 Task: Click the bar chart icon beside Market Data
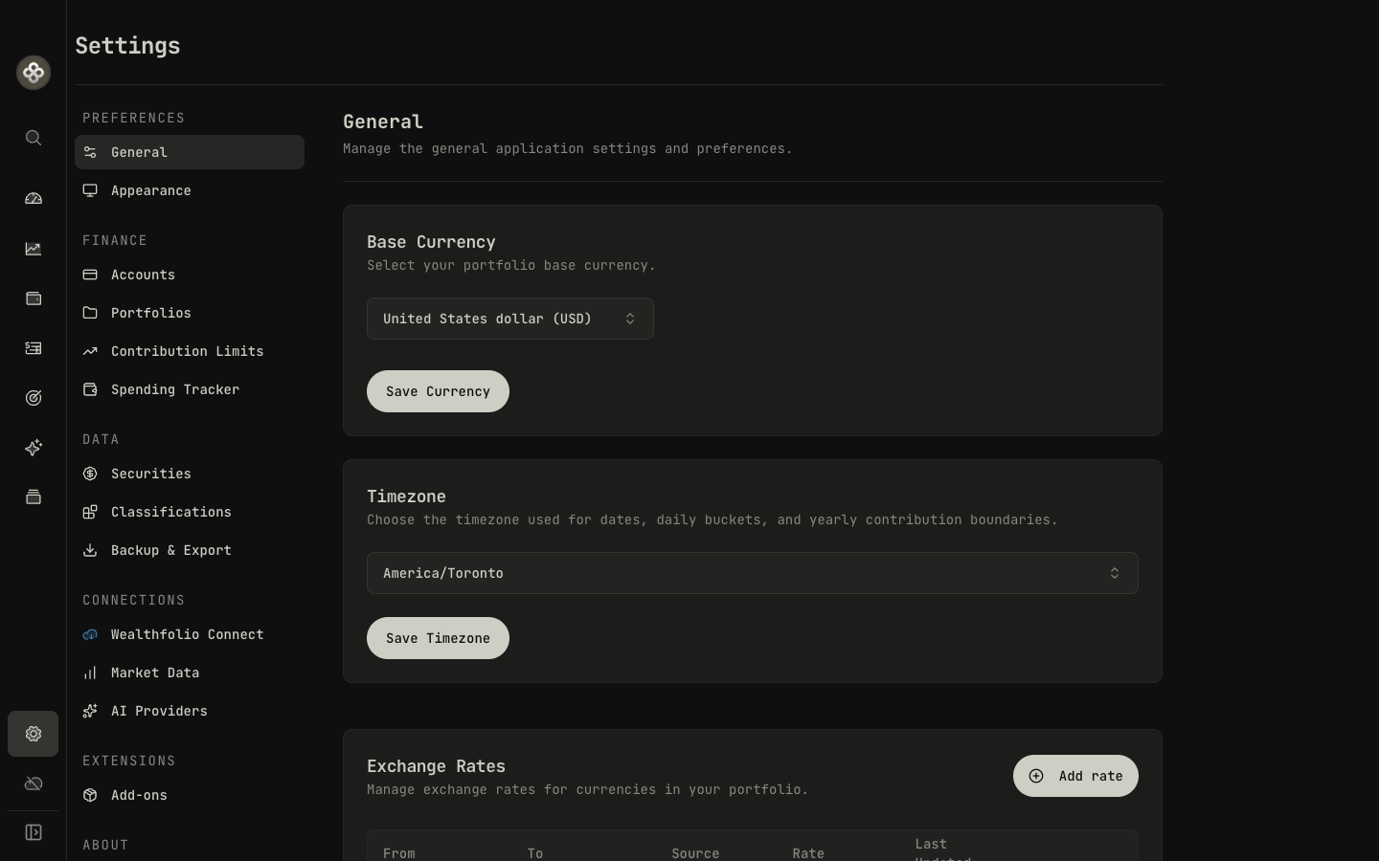[x=90, y=673]
